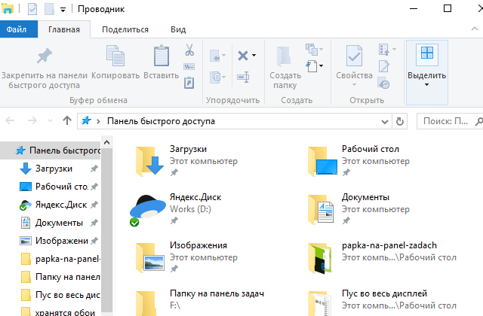The height and width of the screenshot is (316, 483).
Task: Click the Properties icon in the title bar toolbar
Action: point(32,9)
